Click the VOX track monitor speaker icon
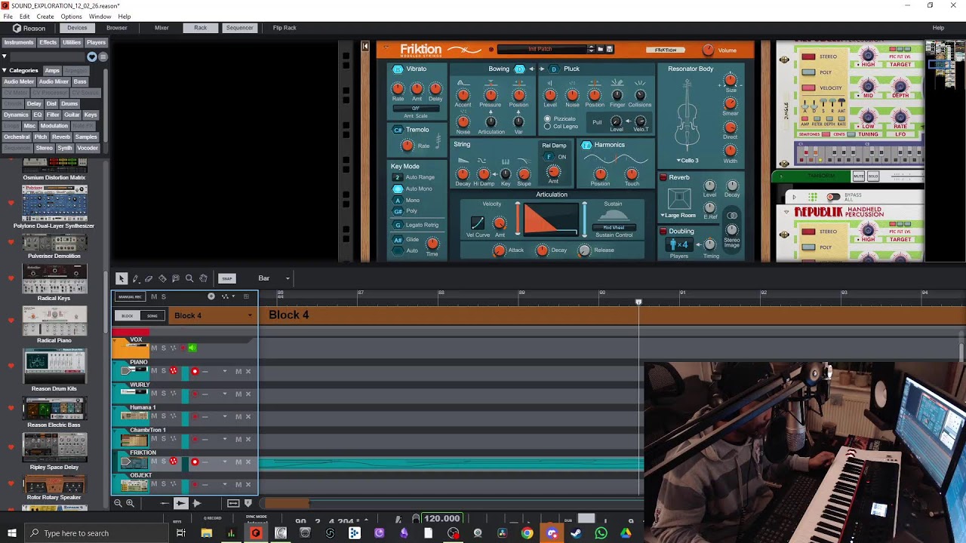966x543 pixels. (192, 348)
